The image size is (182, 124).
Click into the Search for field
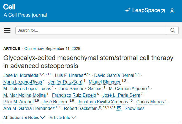(x=91, y=30)
